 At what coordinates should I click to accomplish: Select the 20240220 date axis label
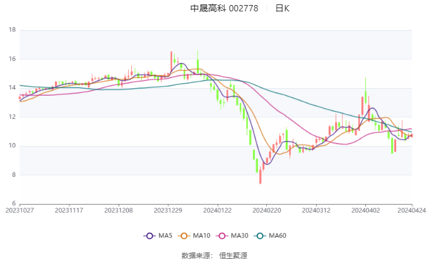pos(267,210)
